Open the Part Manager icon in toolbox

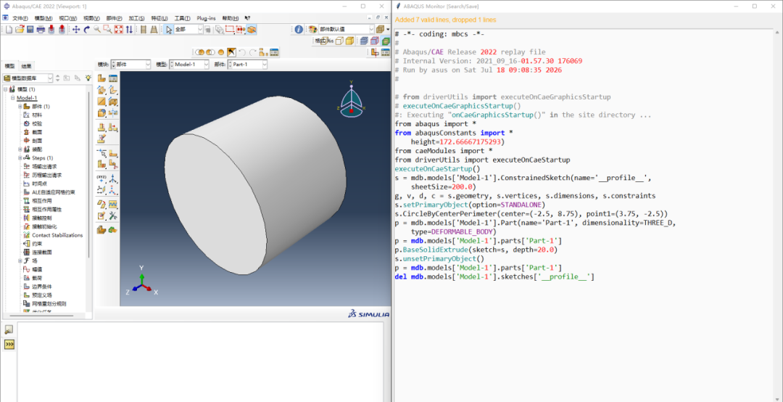[113, 78]
